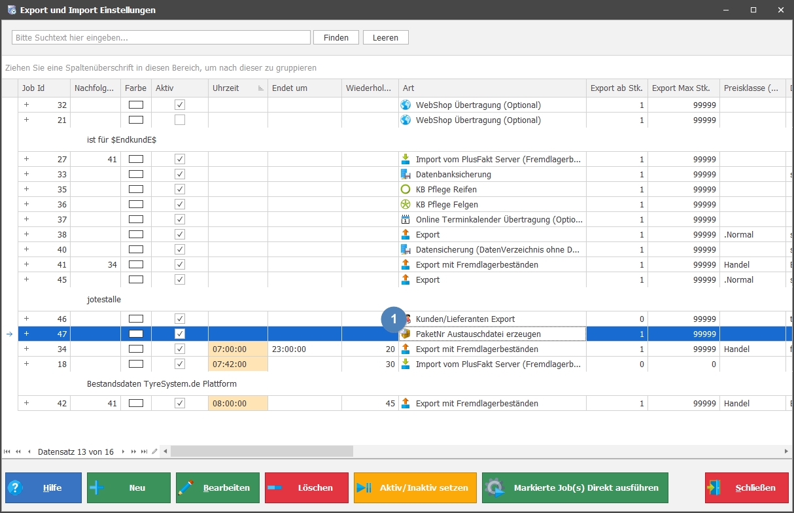The height and width of the screenshot is (513, 794).
Task: Click the 23:00:00 Endet um cell
Action: pos(305,349)
